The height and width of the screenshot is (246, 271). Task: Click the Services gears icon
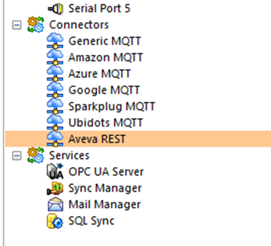click(36, 155)
